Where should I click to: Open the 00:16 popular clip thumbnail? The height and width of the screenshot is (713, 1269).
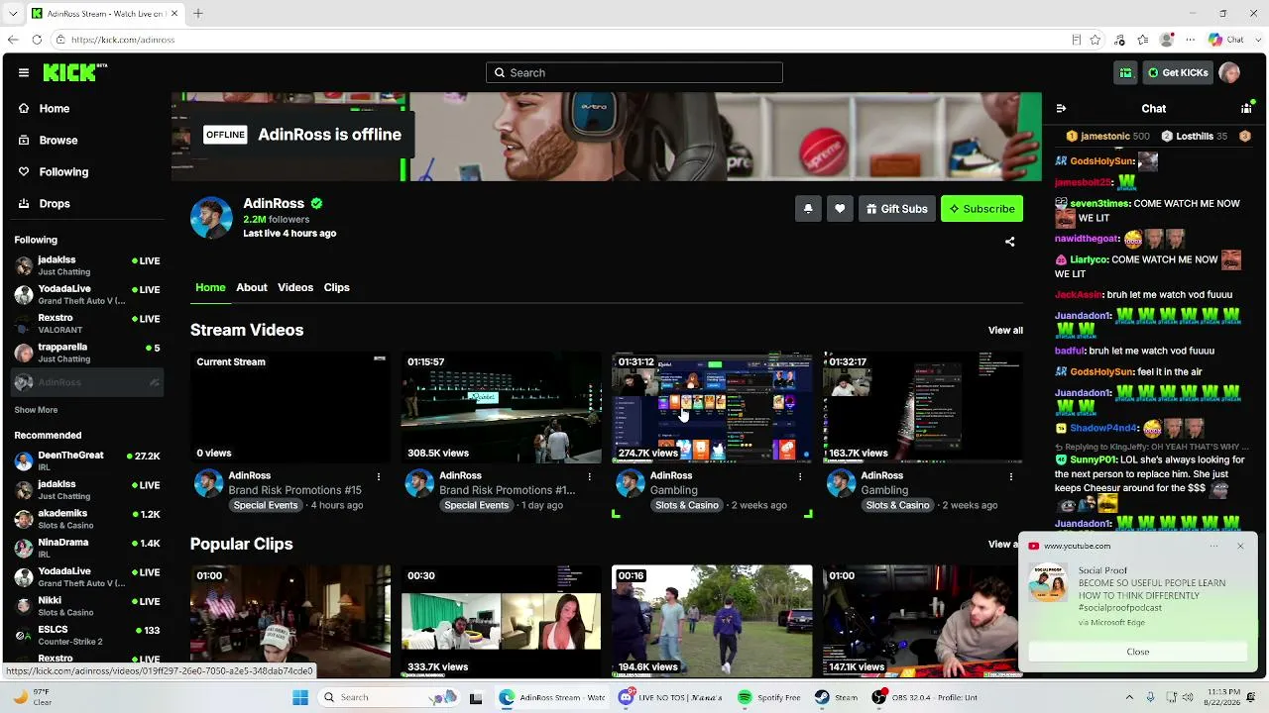(712, 621)
